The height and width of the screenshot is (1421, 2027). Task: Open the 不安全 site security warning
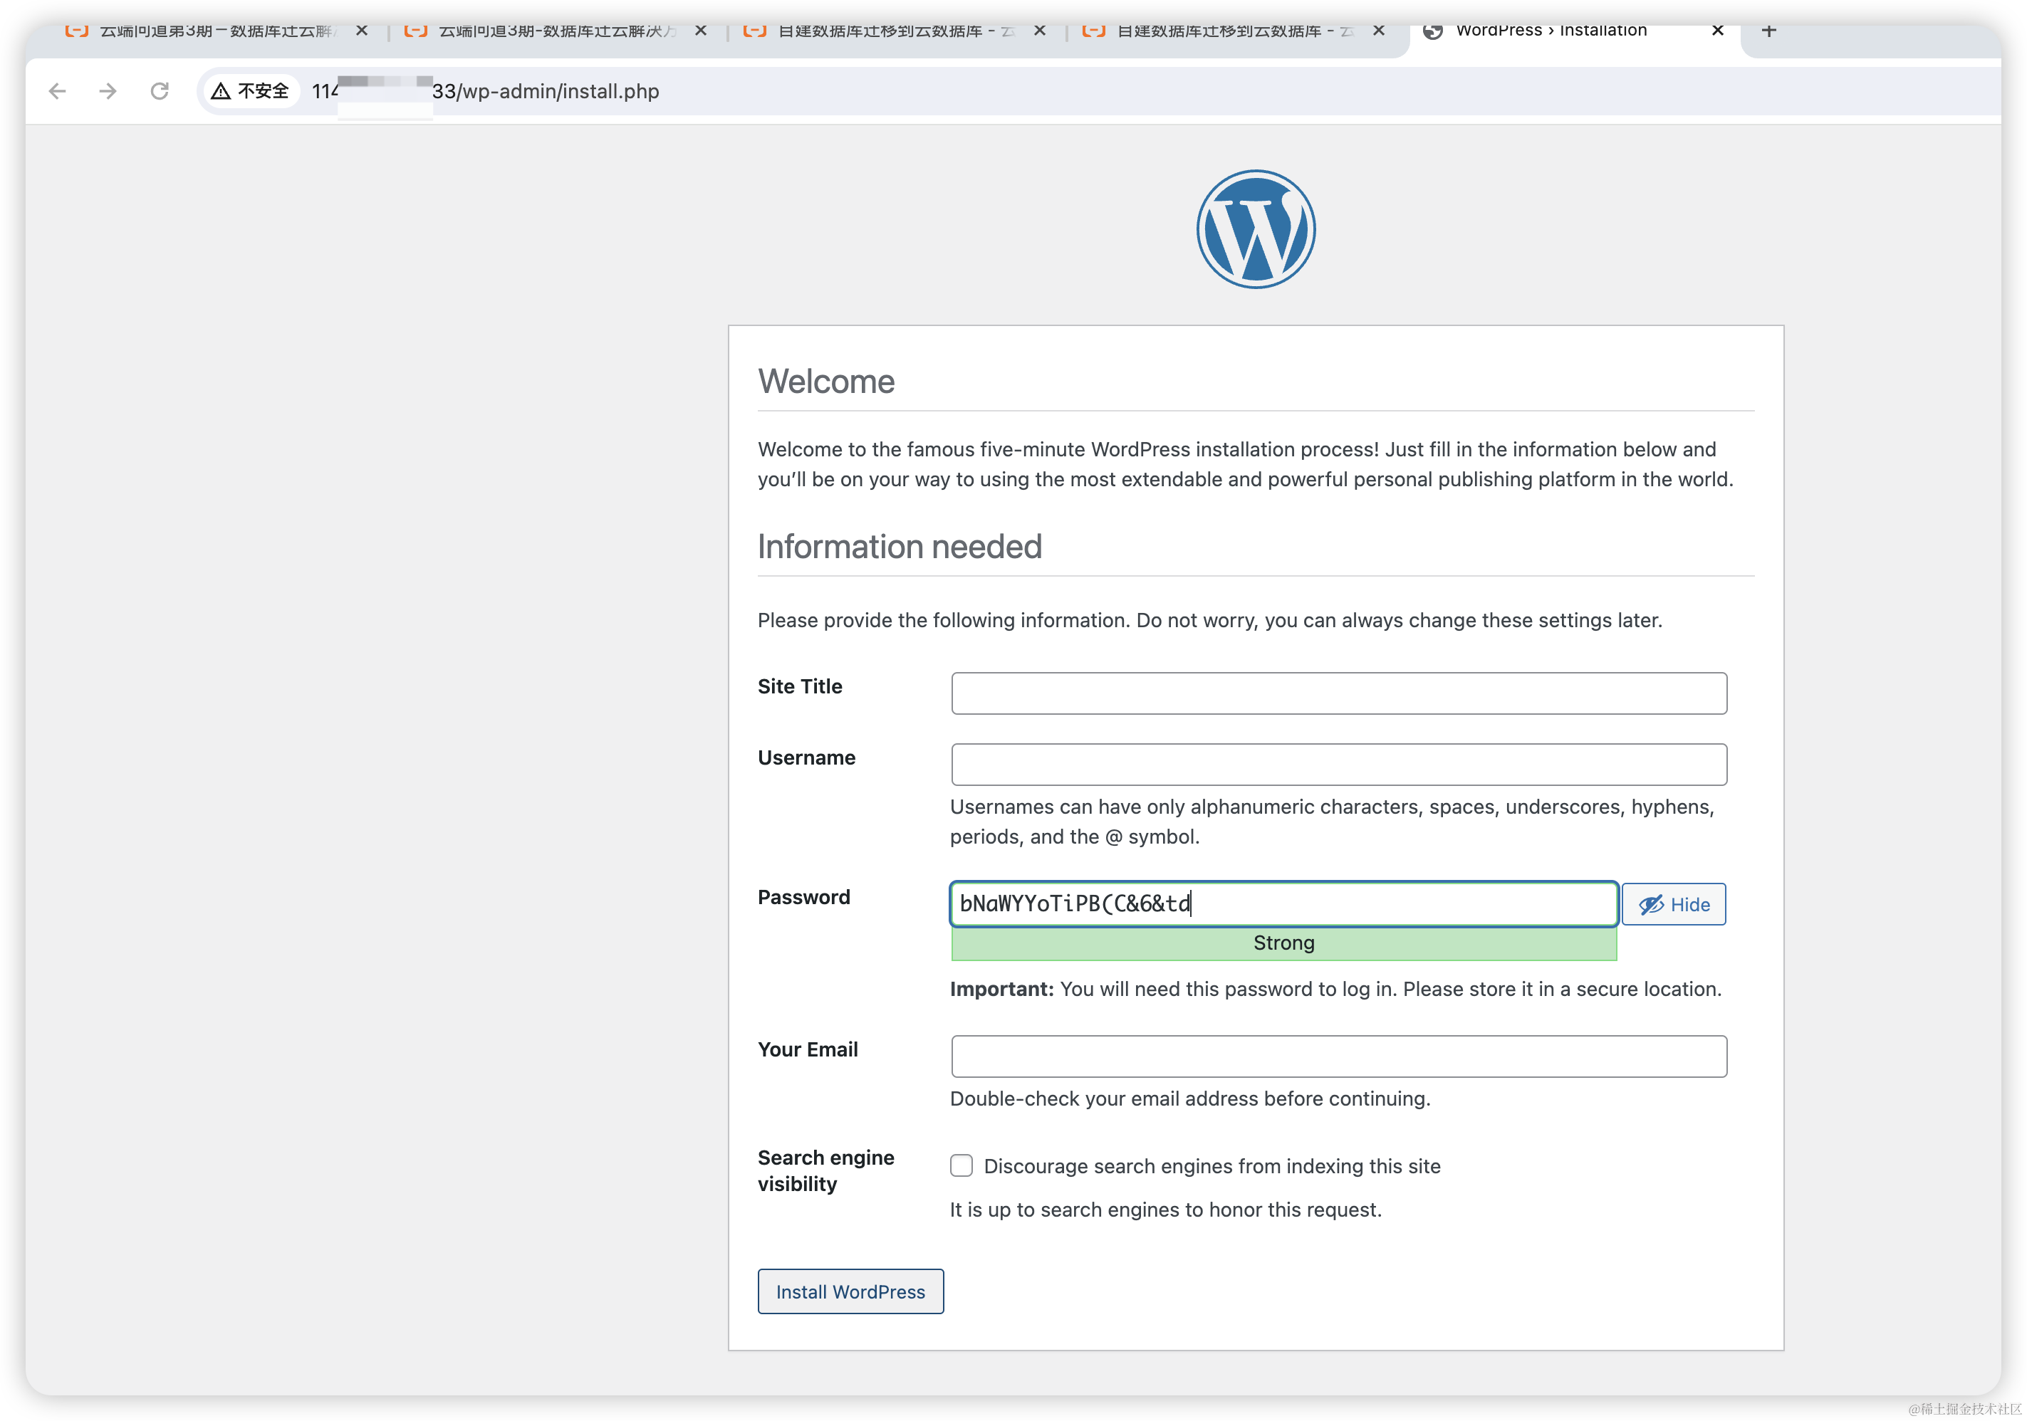[251, 91]
